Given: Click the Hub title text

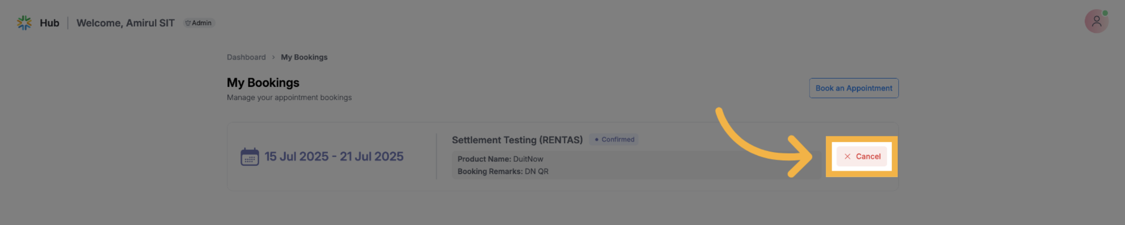Looking at the screenshot, I should pyautogui.click(x=49, y=23).
